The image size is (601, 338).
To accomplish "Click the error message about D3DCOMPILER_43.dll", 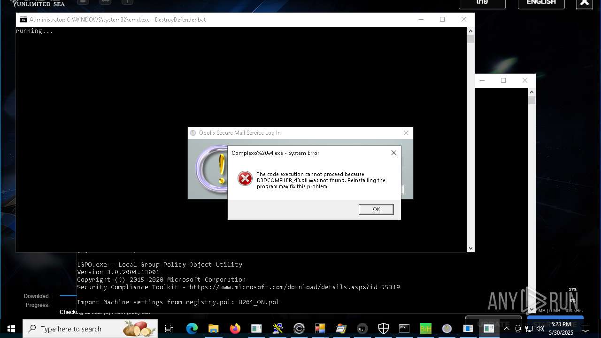I will [x=321, y=180].
